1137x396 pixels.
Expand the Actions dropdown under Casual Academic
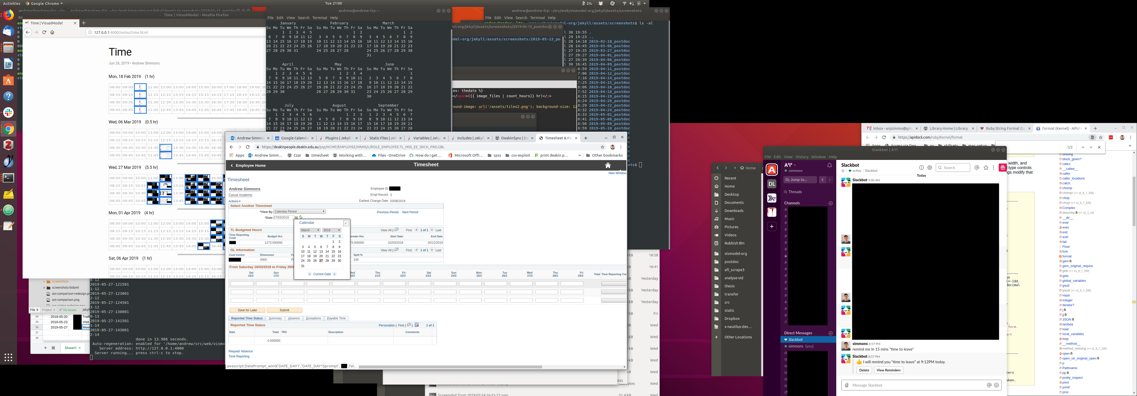[234, 201]
